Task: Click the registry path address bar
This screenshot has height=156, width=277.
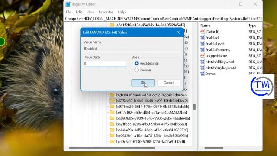Action: [x=163, y=19]
